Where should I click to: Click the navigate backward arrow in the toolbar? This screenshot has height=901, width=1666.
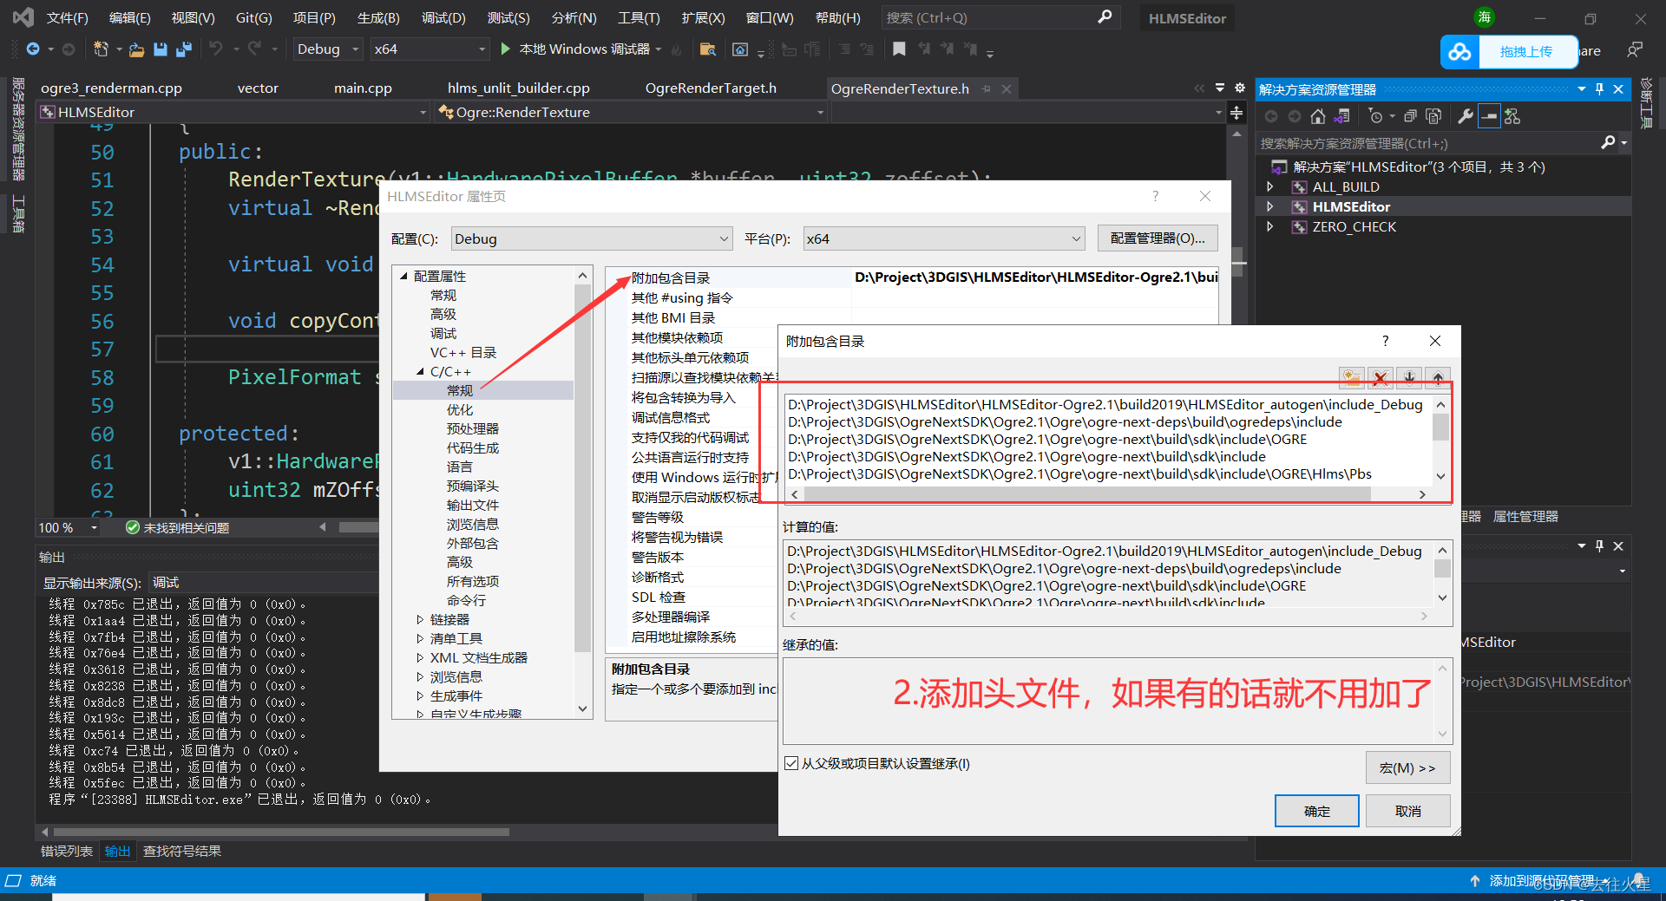[x=33, y=49]
